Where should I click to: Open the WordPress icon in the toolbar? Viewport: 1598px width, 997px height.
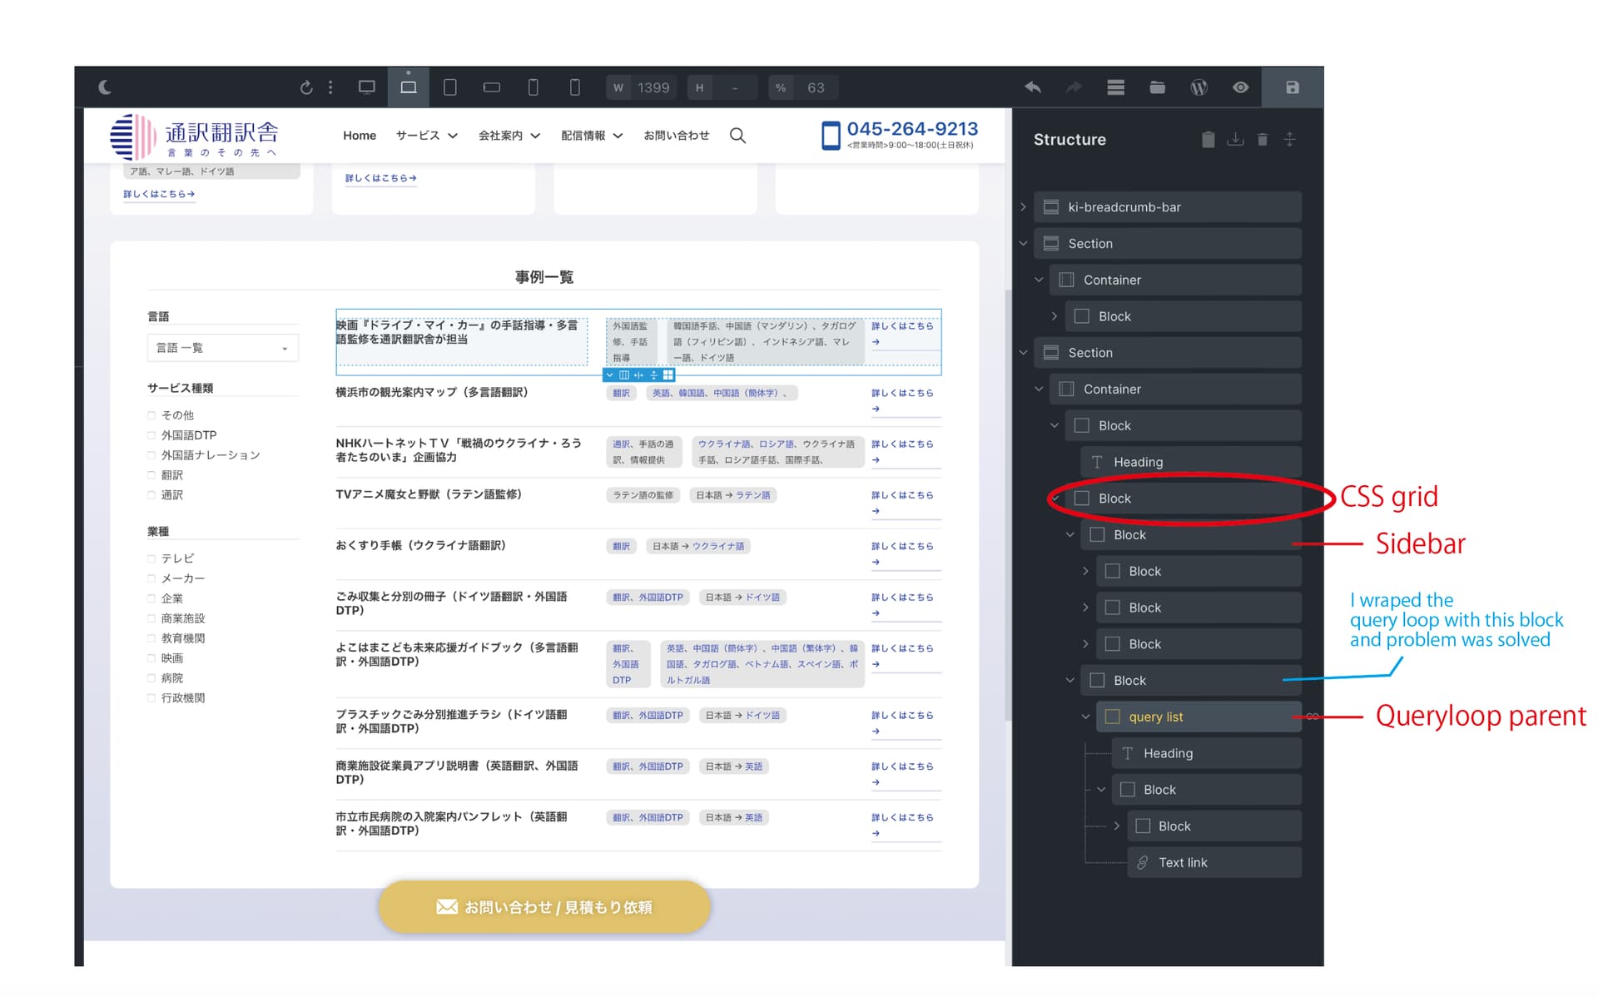[x=1198, y=87]
